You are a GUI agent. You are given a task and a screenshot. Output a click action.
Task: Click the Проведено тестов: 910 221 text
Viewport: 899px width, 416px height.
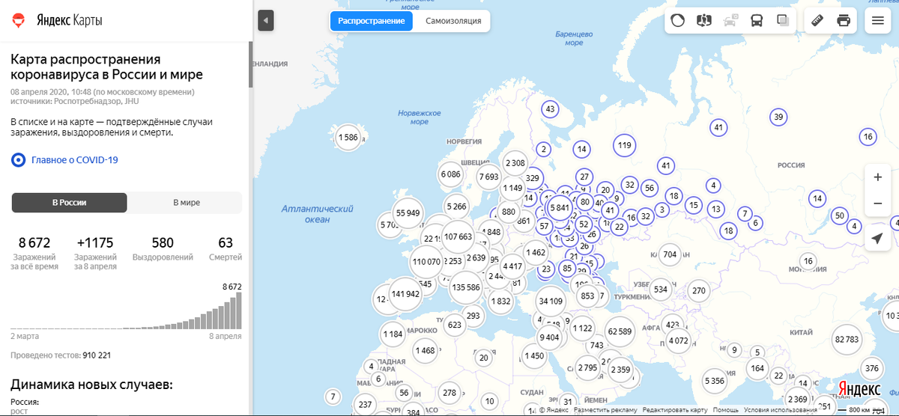61,355
